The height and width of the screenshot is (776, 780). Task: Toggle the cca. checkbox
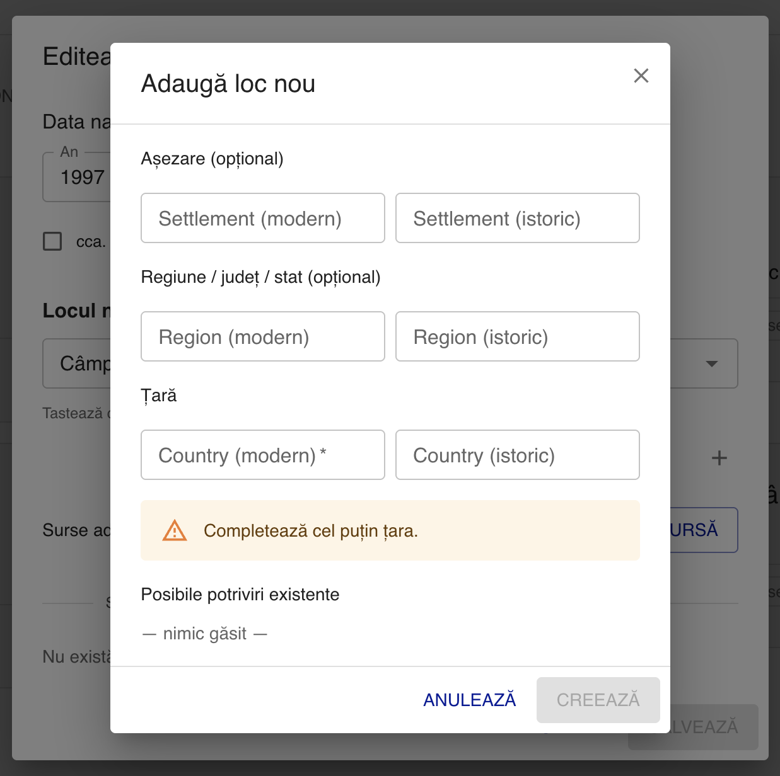pos(52,241)
